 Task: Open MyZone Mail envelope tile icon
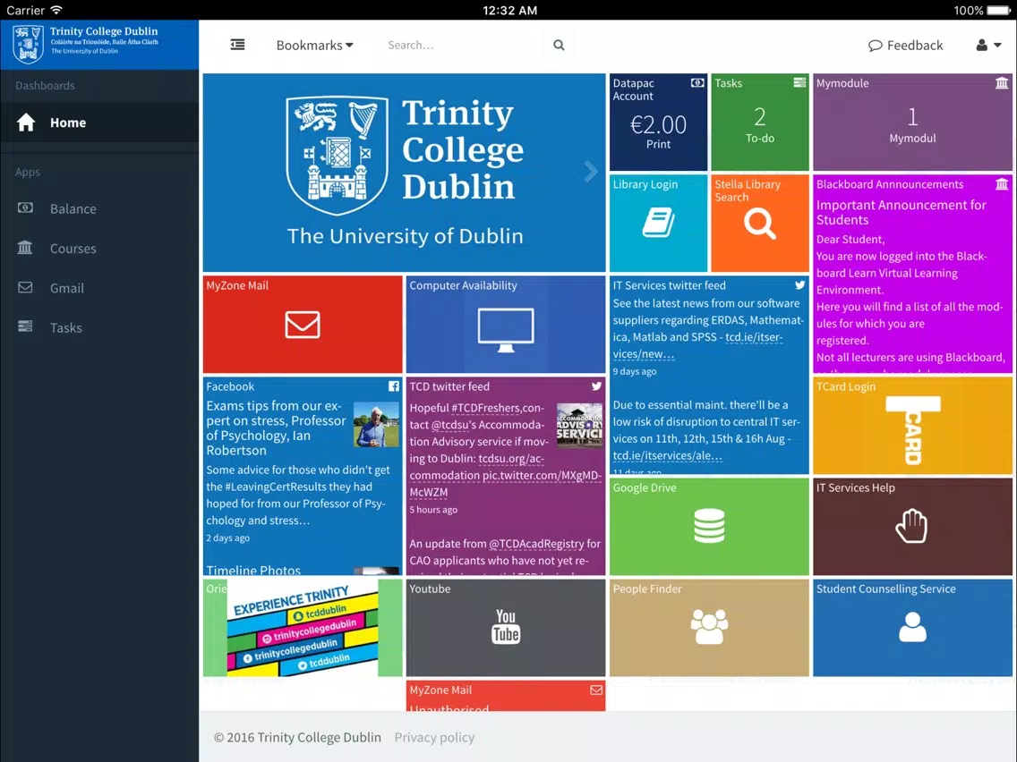303,325
